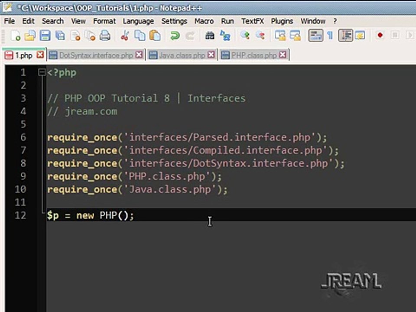Close the Java.class.php tab
416x312 pixels.
click(211, 55)
